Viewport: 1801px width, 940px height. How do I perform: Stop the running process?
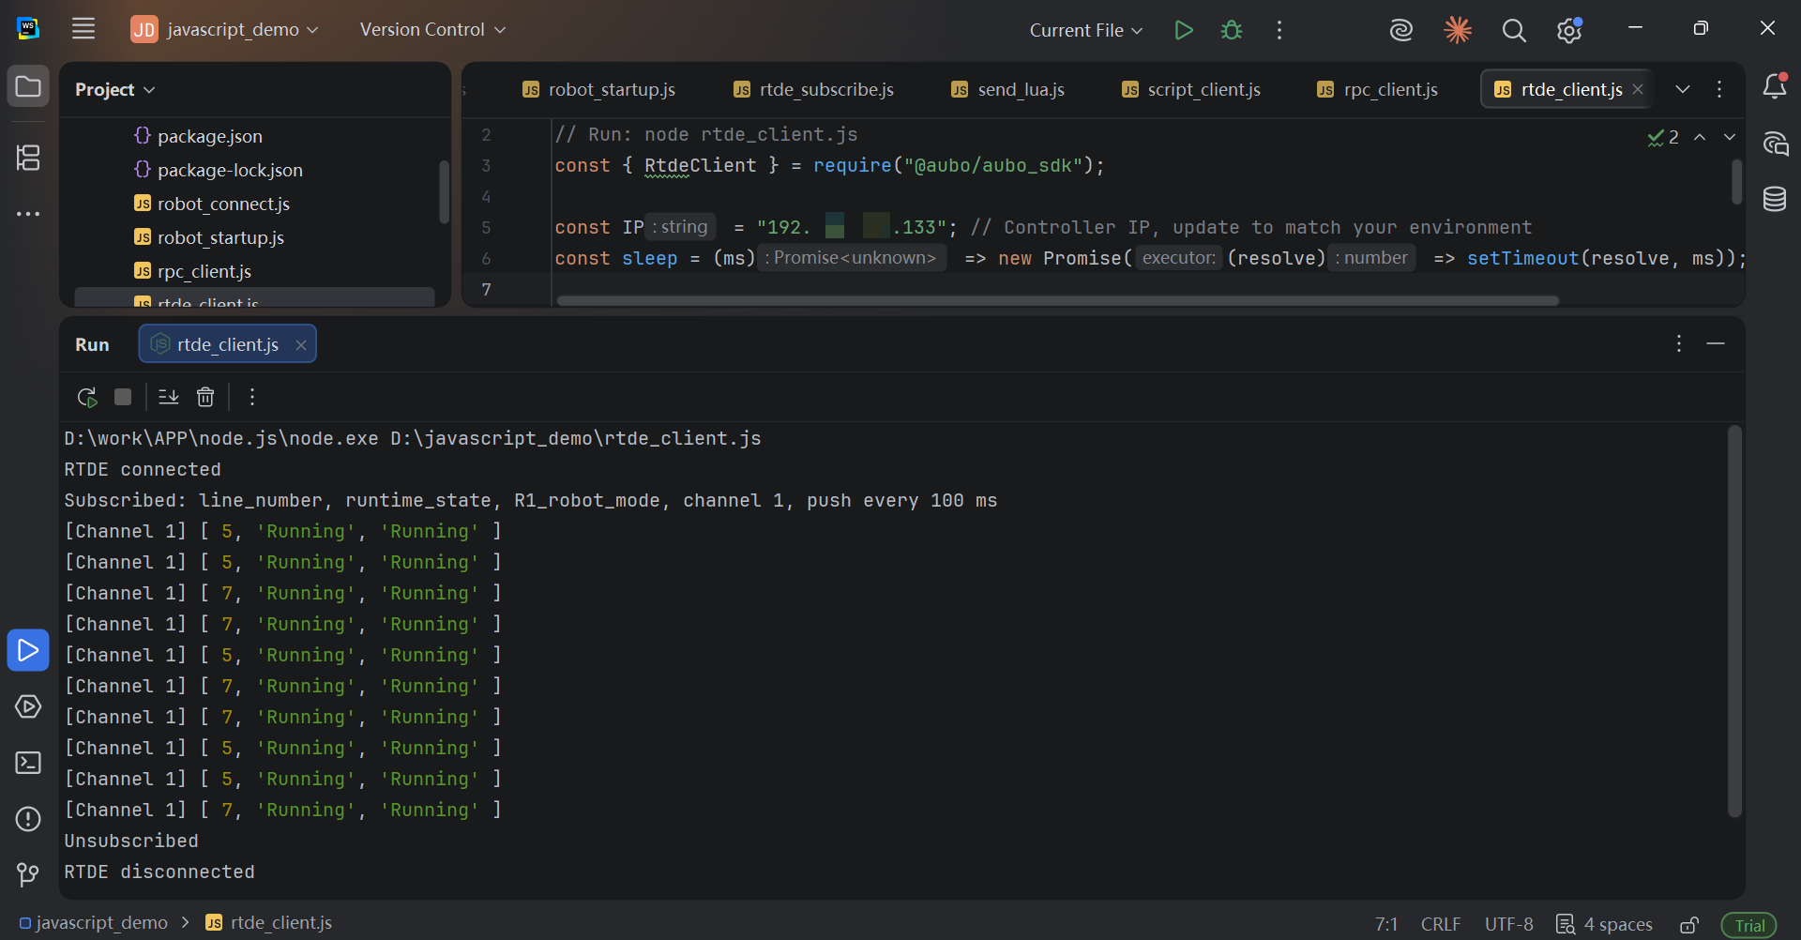123,397
